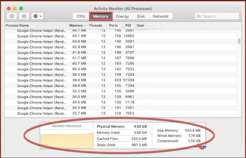Click the Physical Memory 4.00 GB value
Screen dimensions: 246x158
point(140,126)
